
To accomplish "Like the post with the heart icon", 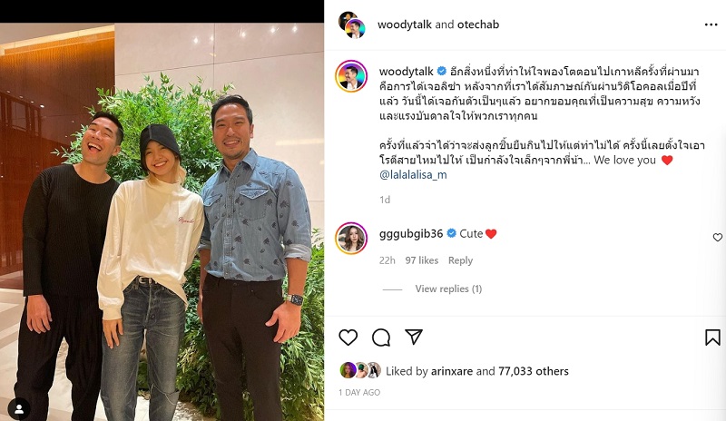I will point(348,338).
